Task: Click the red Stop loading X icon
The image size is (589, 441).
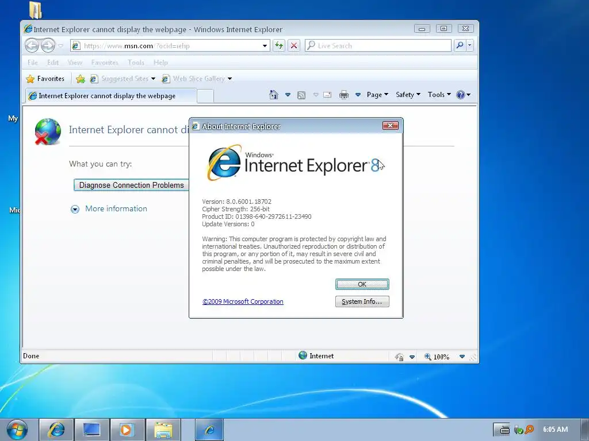Action: 294,46
